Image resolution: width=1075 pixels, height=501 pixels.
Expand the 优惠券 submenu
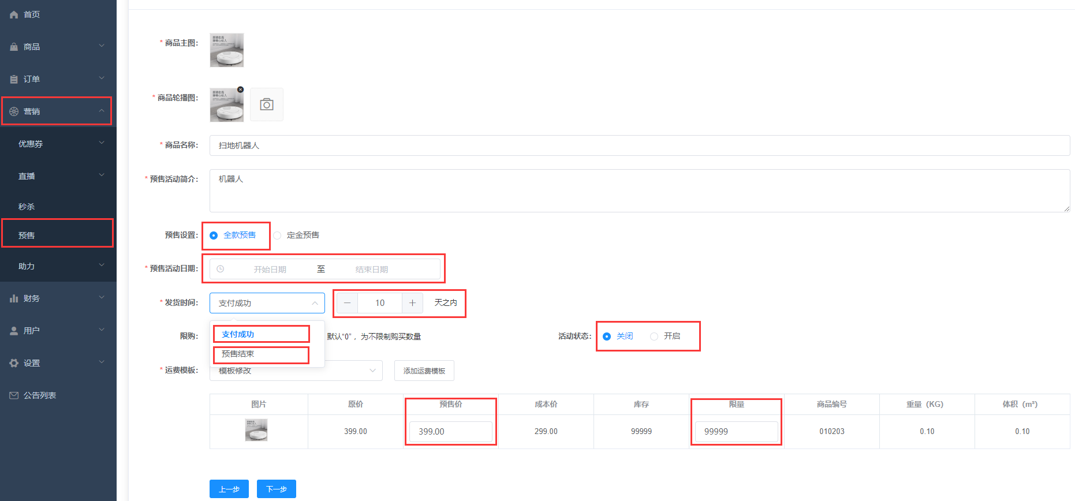click(102, 143)
